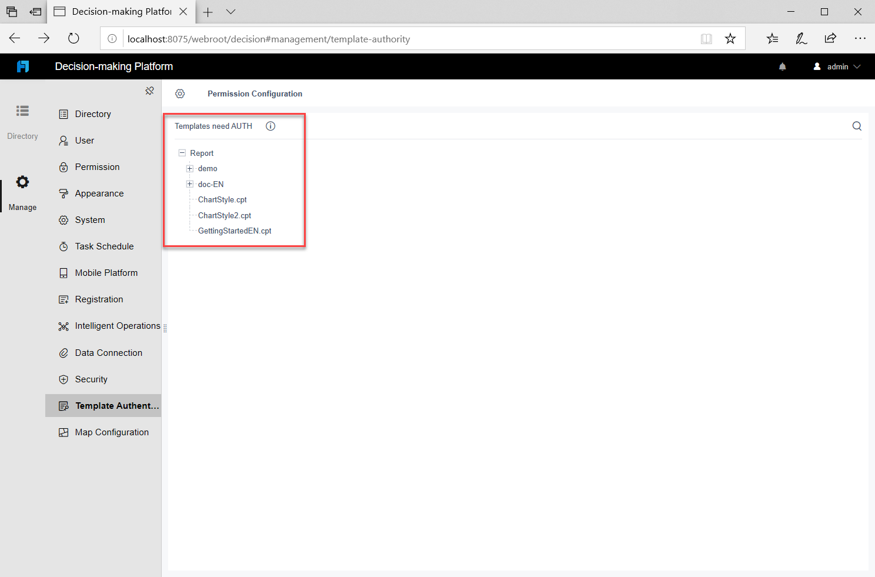Open Mobile Platform menu item
Image resolution: width=875 pixels, height=577 pixels.
click(x=103, y=273)
